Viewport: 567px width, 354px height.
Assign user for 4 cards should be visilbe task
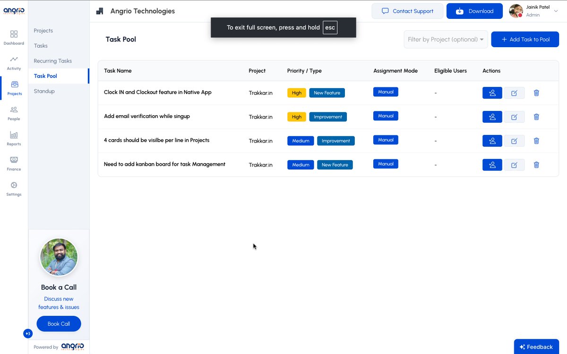click(492, 141)
